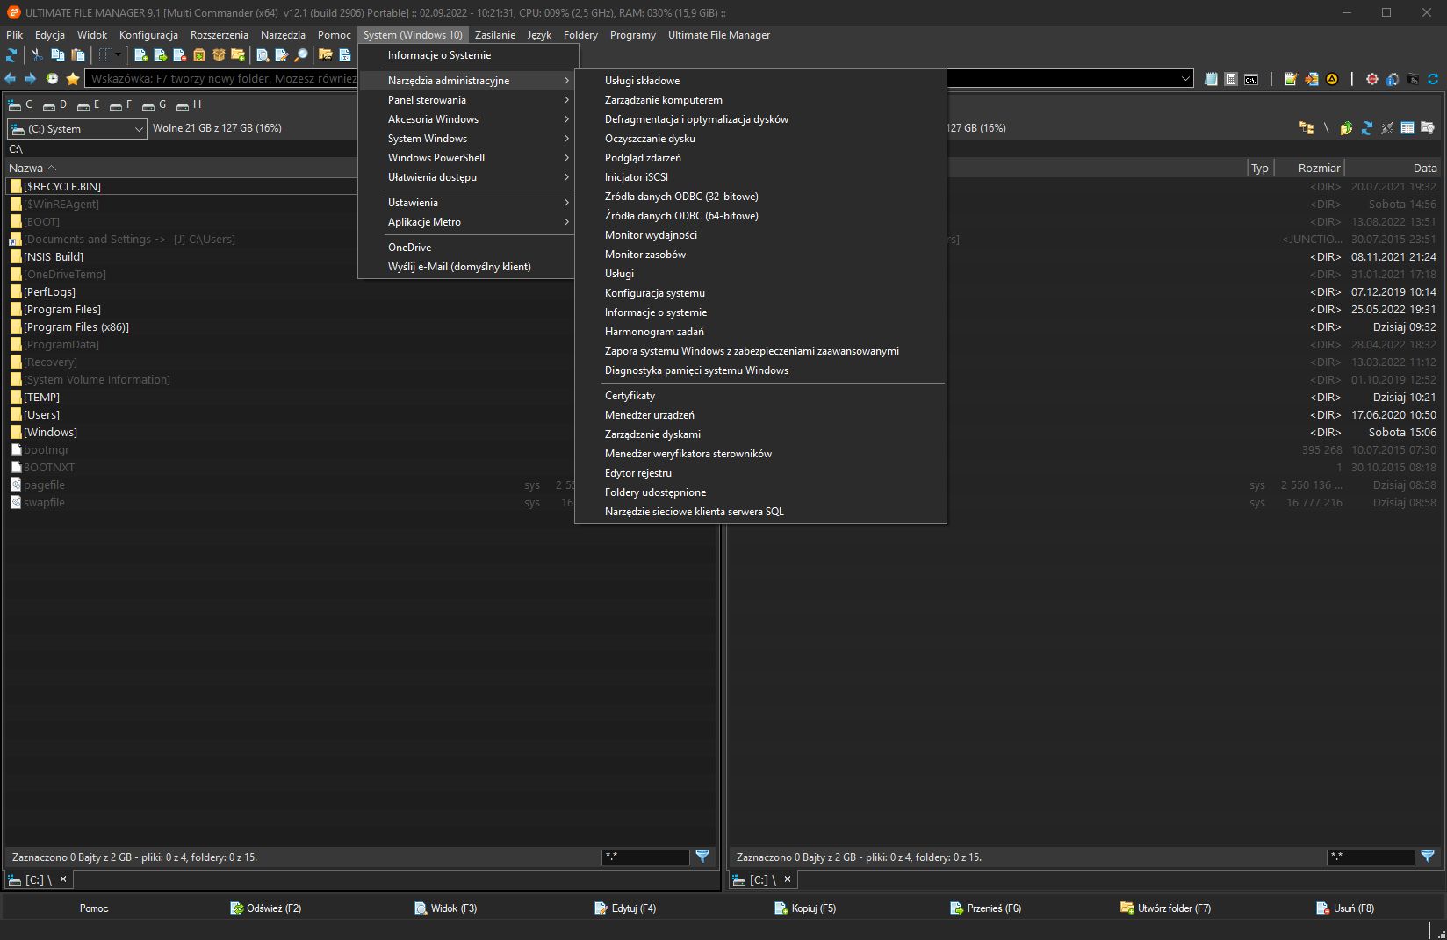Click the magnifying glass search icon

pyautogui.click(x=301, y=55)
